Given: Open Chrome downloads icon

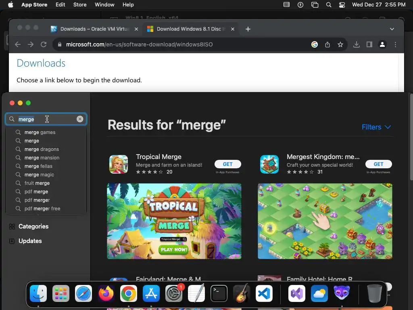Looking at the screenshot, I should 357,44.
